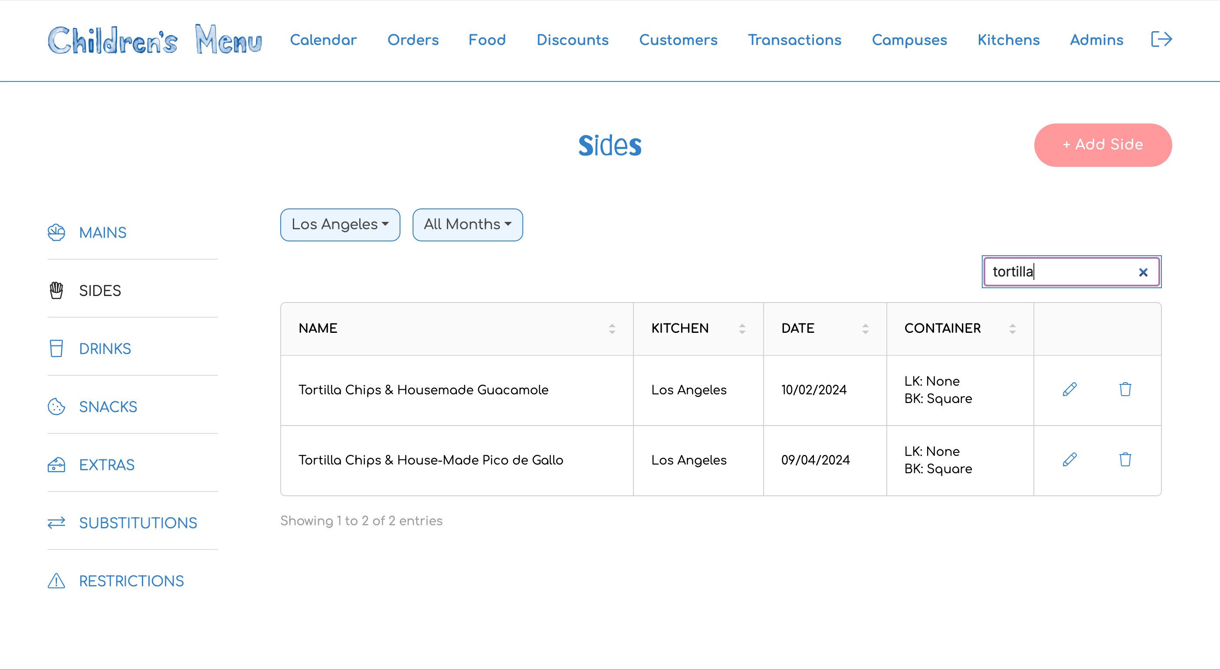Open the Admins nav link

(1097, 40)
